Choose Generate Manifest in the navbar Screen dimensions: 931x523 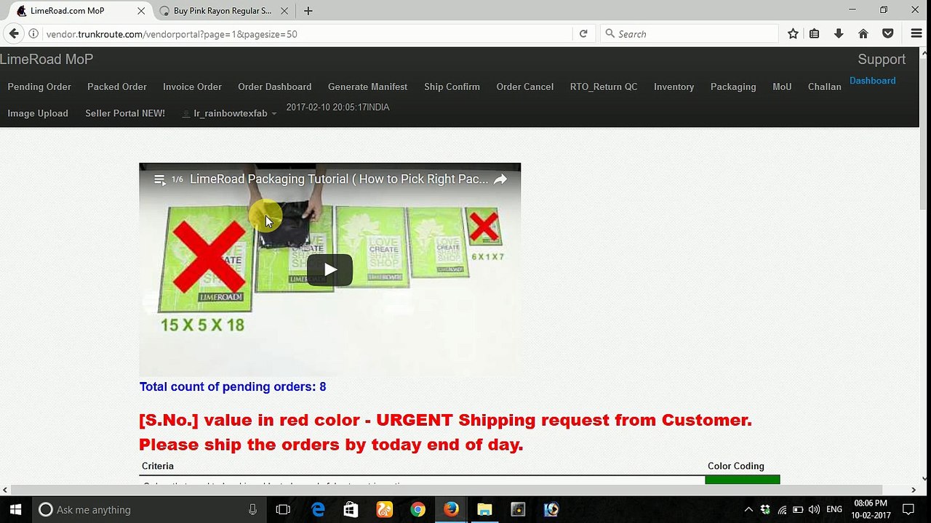coord(367,86)
